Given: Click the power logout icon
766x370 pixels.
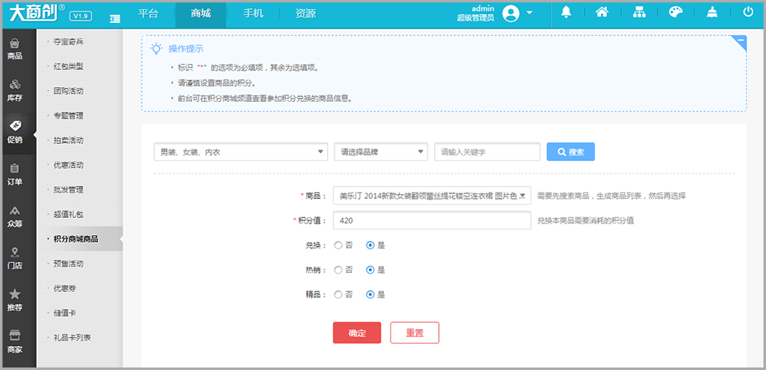Looking at the screenshot, I should pyautogui.click(x=748, y=12).
